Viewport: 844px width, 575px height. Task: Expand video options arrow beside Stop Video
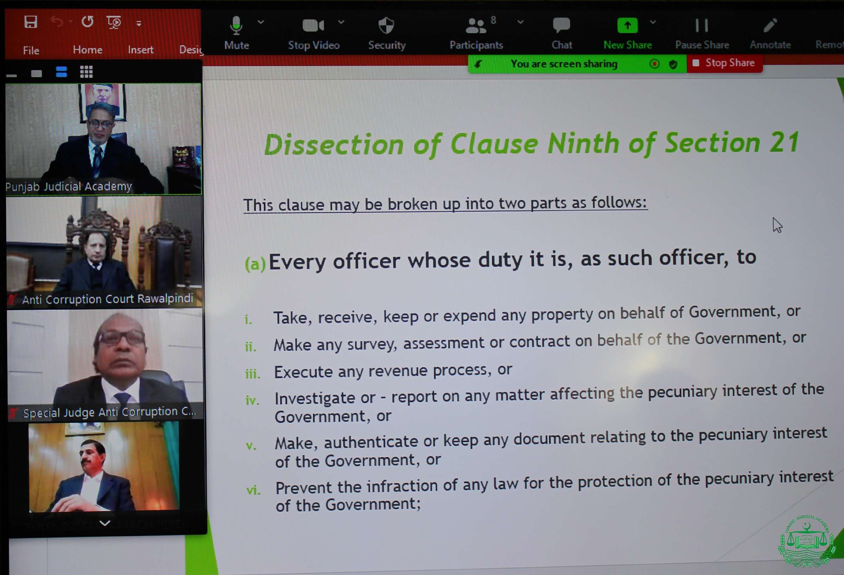pos(341,22)
